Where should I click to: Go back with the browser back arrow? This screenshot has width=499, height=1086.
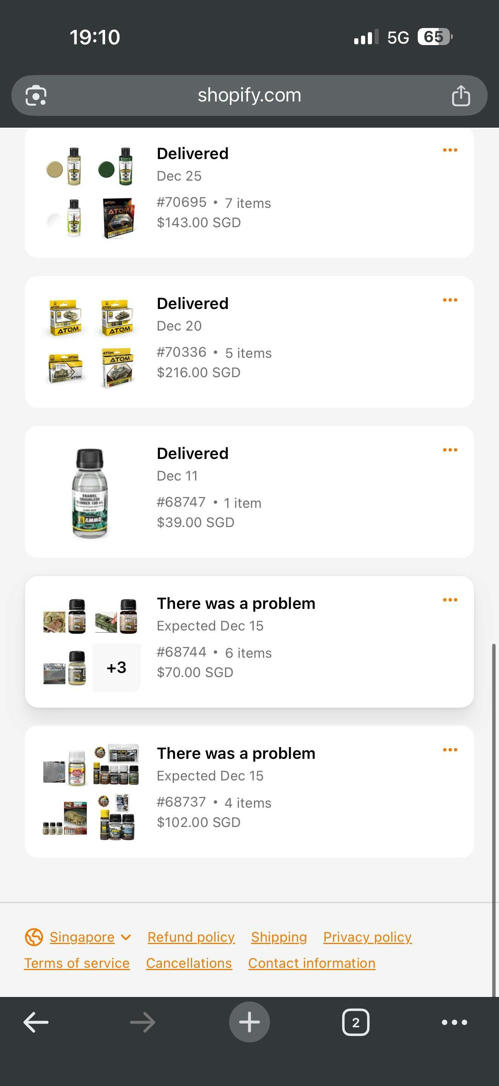[x=36, y=1022]
